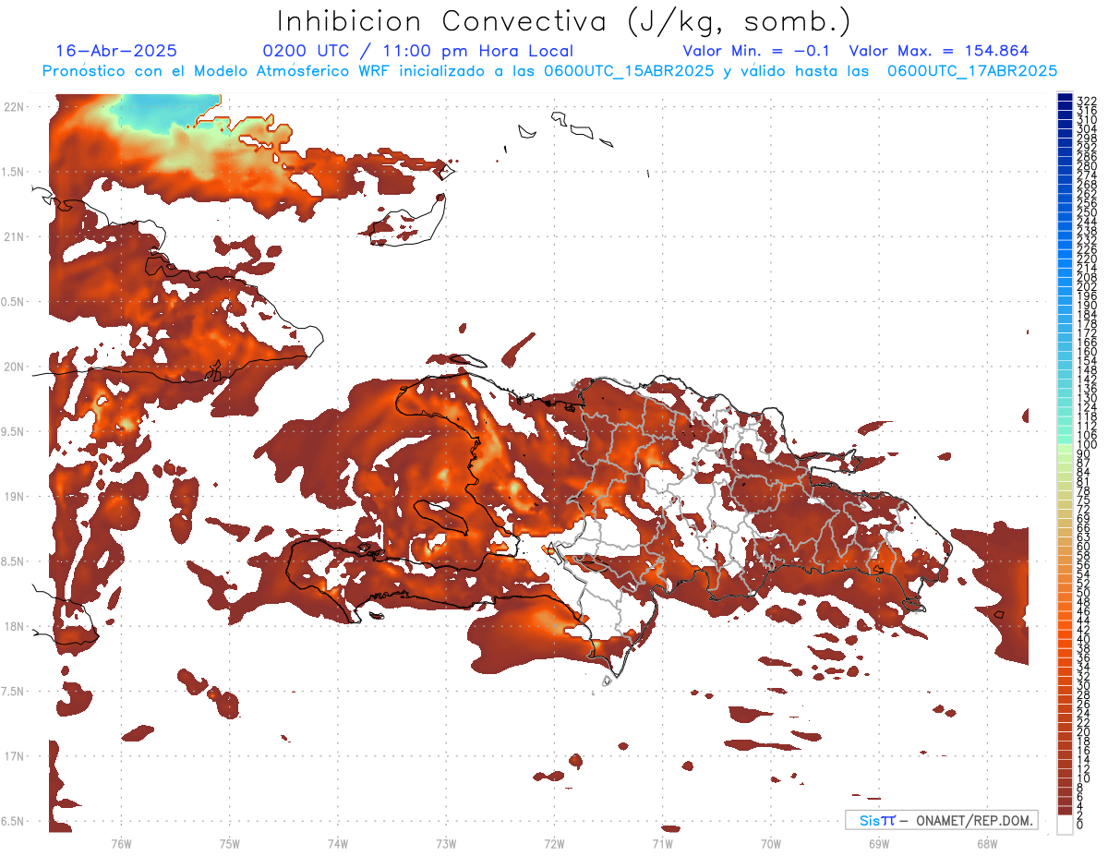Click the 68W longitude label
This screenshot has width=1108, height=856.
987,843
